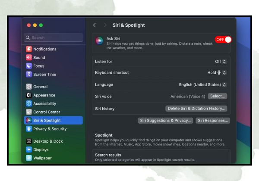Click the Displays label in sidebar
Image resolution: width=259 pixels, height=181 pixels.
(x=41, y=150)
